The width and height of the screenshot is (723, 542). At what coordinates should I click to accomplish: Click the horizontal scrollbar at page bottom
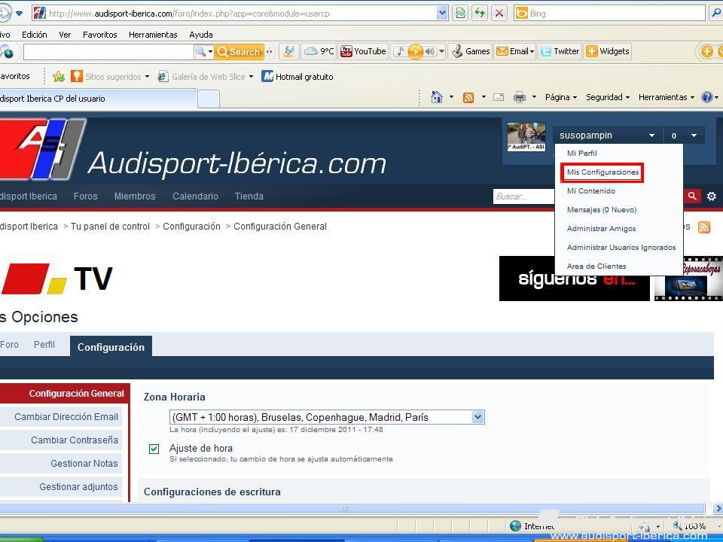(352, 508)
